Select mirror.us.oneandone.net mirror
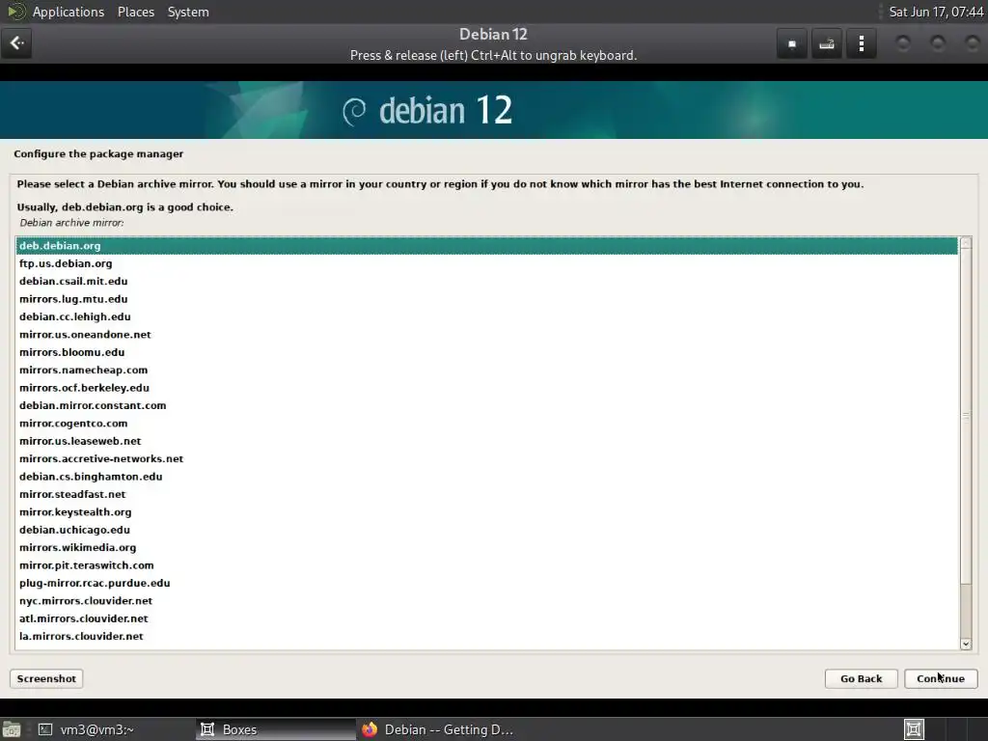 pos(486,335)
